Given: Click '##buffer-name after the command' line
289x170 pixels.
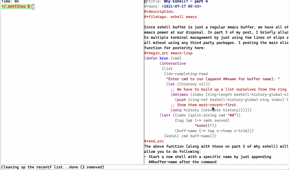Looking at the screenshot, I should click(183, 162).
